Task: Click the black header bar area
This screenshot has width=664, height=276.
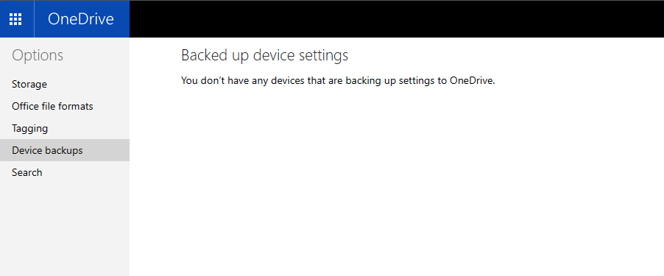Action: pos(396,19)
